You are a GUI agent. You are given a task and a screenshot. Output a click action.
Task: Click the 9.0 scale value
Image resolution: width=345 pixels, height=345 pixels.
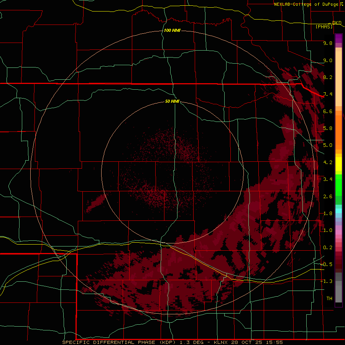pos(328,60)
